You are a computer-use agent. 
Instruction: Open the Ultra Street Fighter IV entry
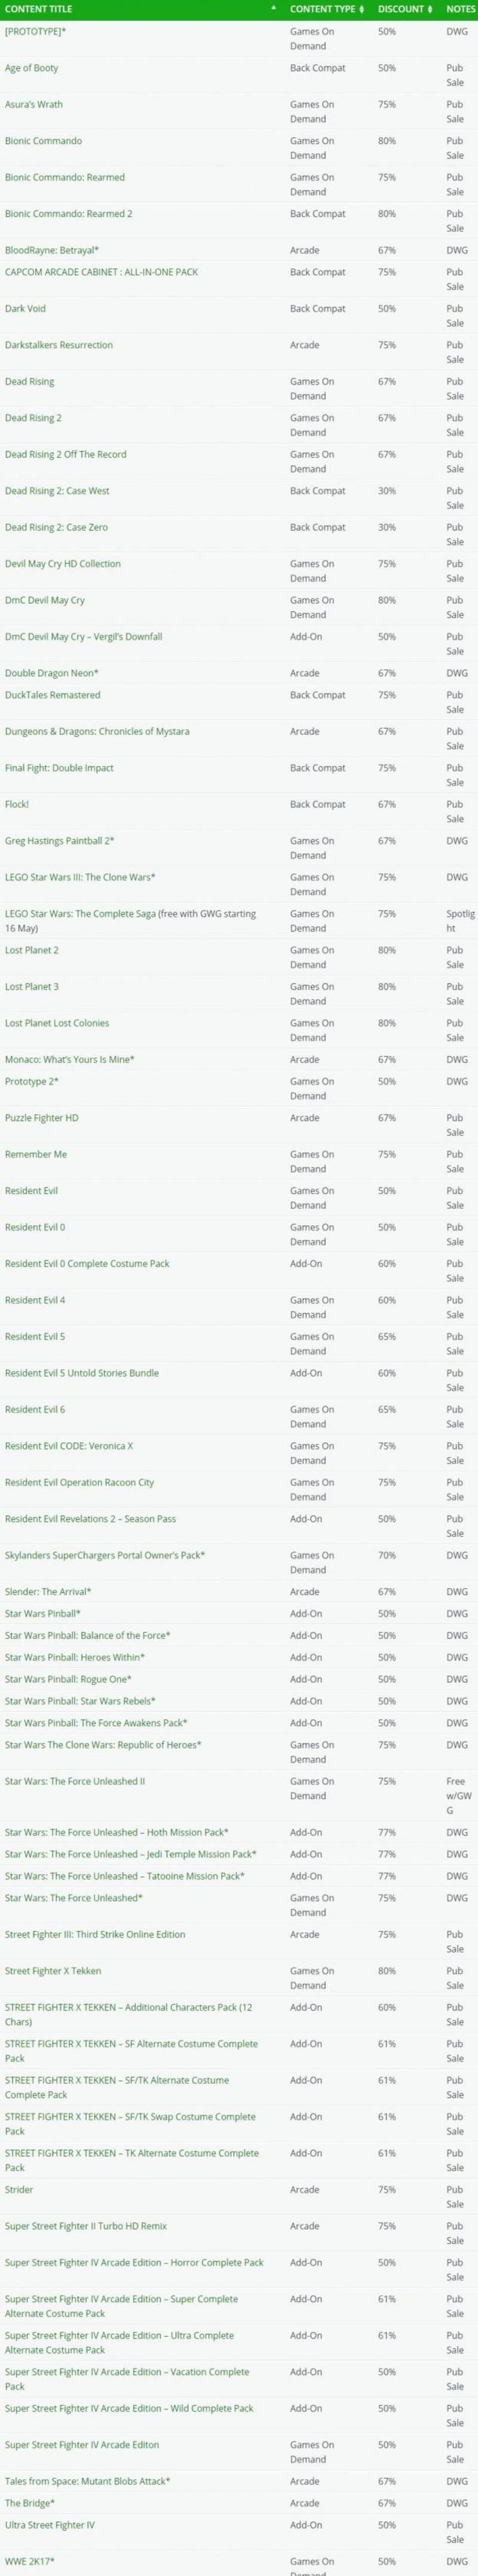(x=50, y=2525)
